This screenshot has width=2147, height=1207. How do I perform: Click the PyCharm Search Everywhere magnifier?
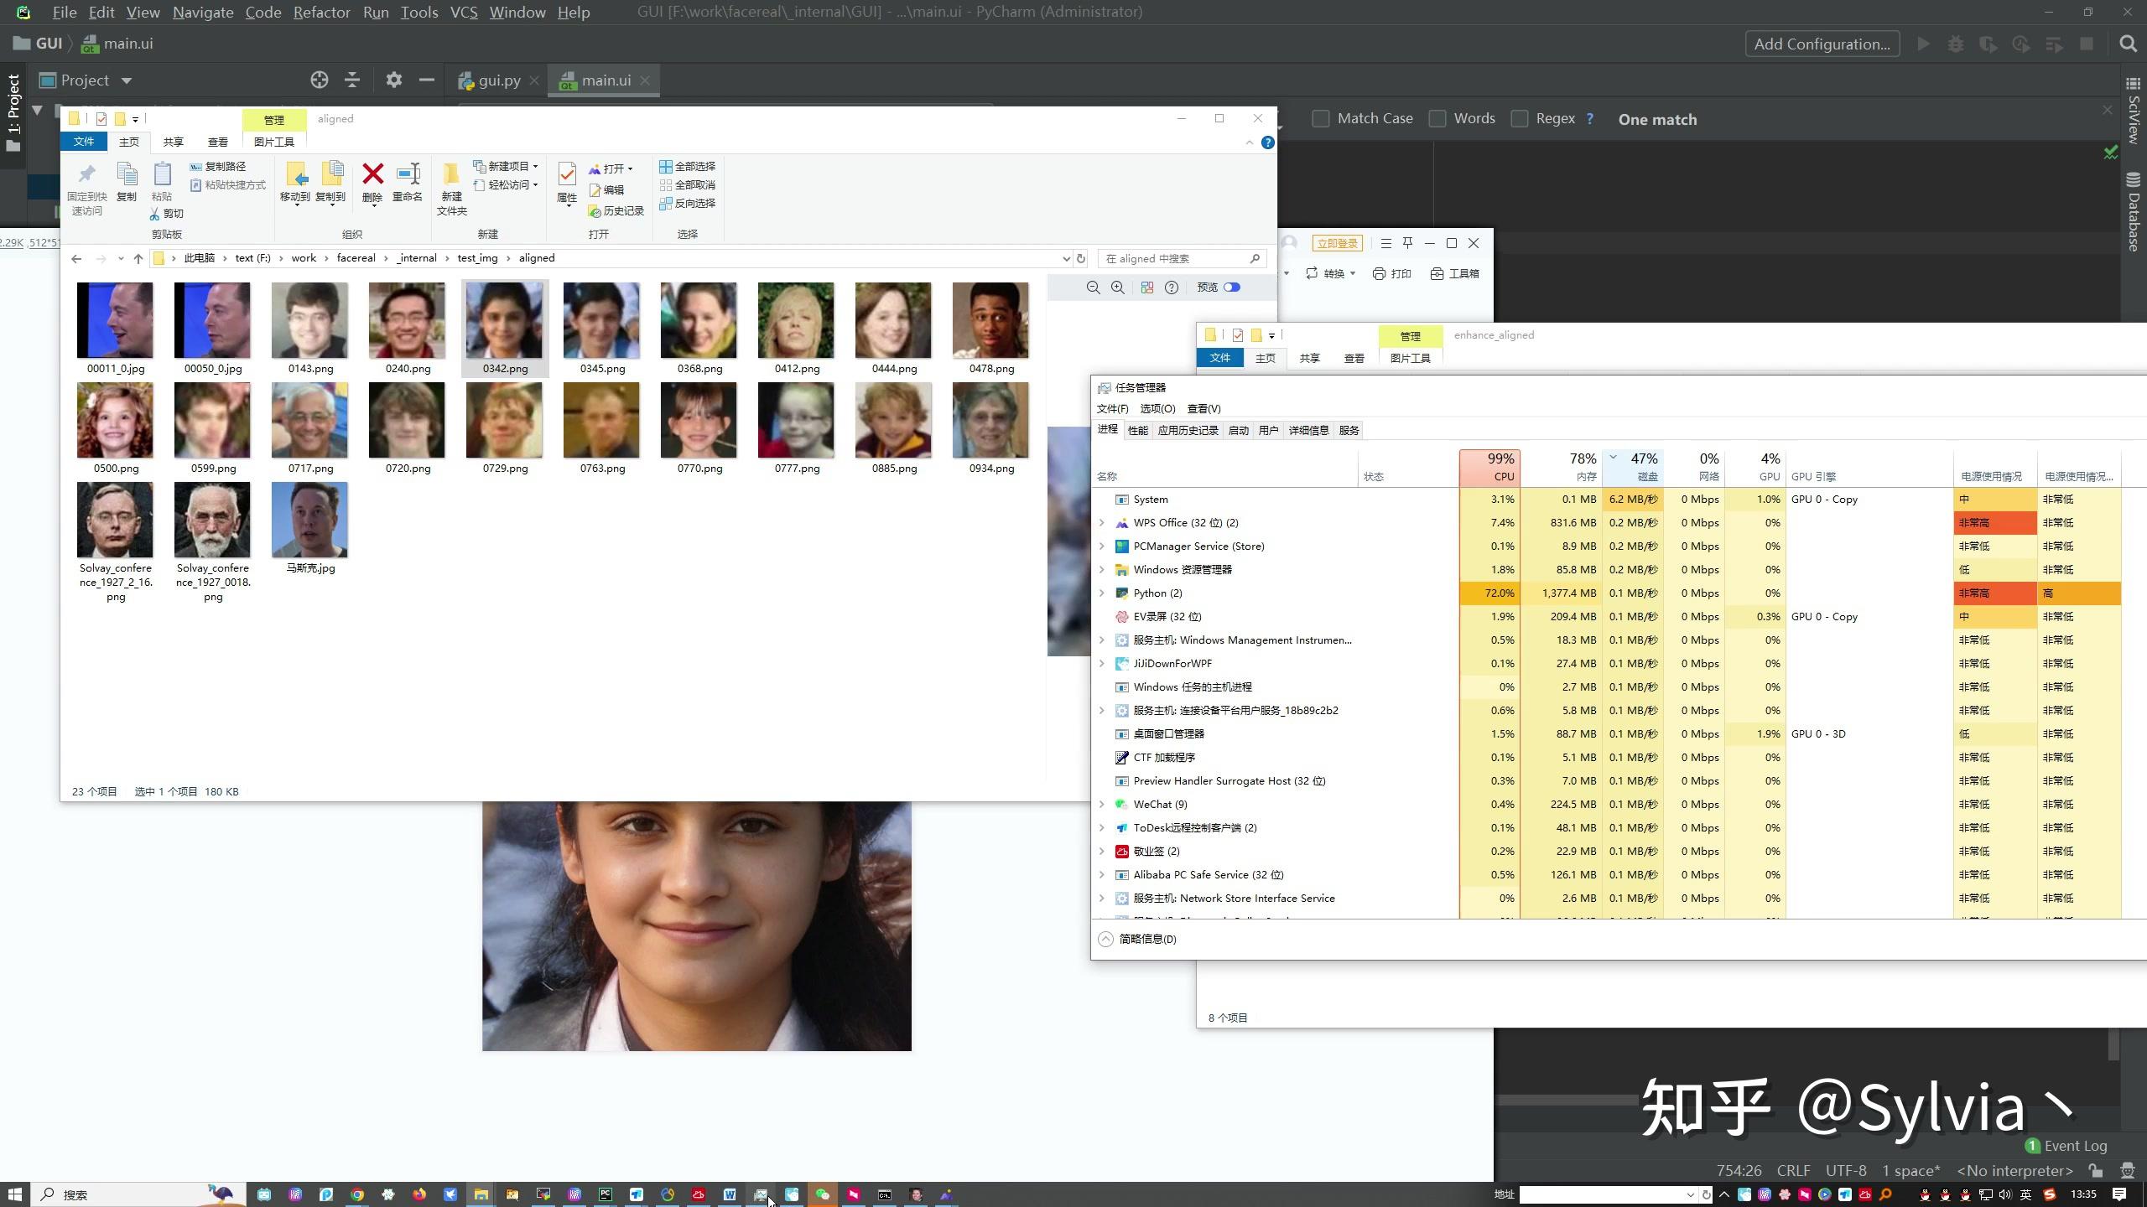[2128, 44]
